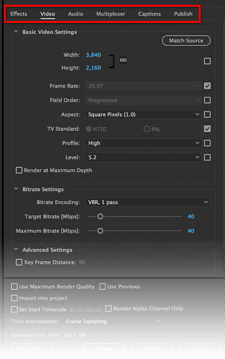Click the start timecode 00:00:00:00 field
The image size is (225, 359).
[x=85, y=310]
